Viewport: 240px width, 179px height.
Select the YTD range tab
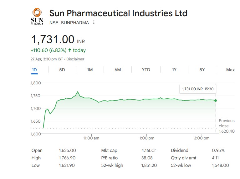(x=146, y=70)
